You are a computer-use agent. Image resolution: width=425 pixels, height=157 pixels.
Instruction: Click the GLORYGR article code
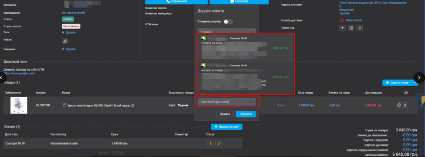43,105
